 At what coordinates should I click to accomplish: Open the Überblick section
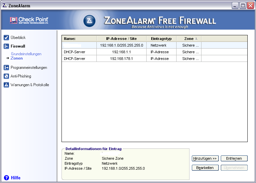click(18, 38)
